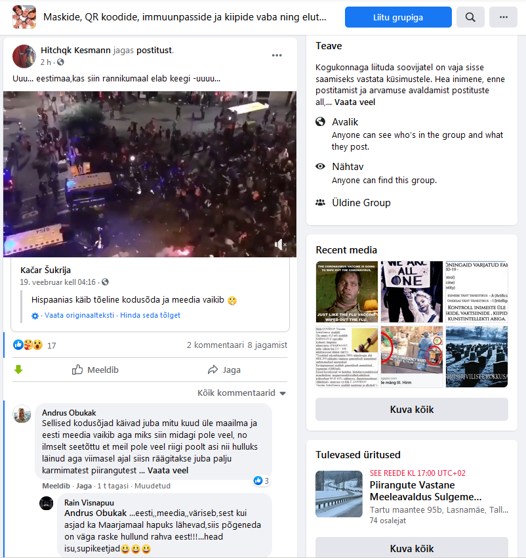Expand Andrus Obukak's comment with Vaata veel

click(168, 471)
